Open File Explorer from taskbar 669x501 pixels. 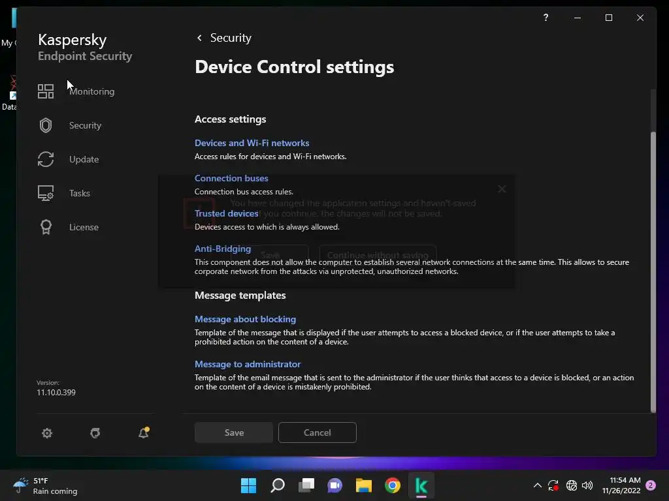364,485
